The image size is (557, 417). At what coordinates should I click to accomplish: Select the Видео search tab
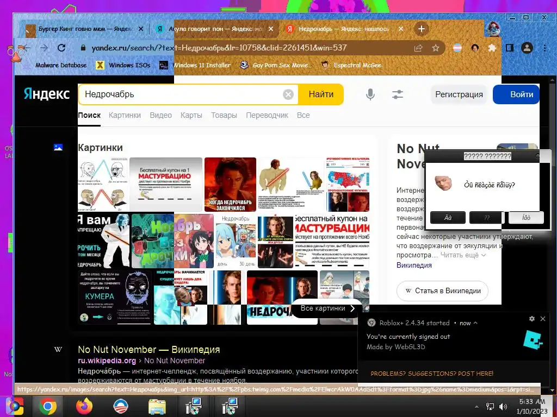click(160, 115)
